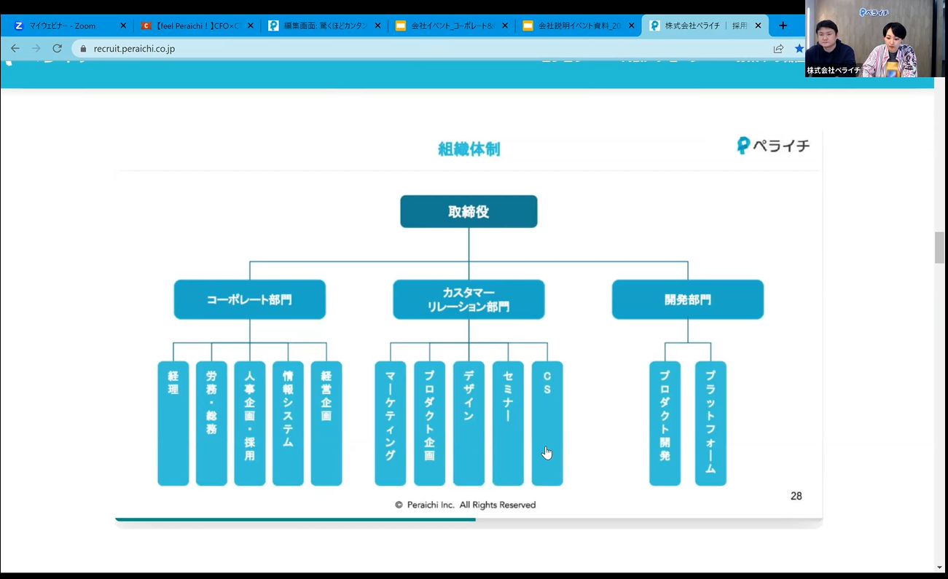Click the page scrollbar thumb
948x579 pixels.
(x=940, y=248)
